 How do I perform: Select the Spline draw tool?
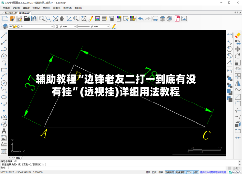point(4,90)
